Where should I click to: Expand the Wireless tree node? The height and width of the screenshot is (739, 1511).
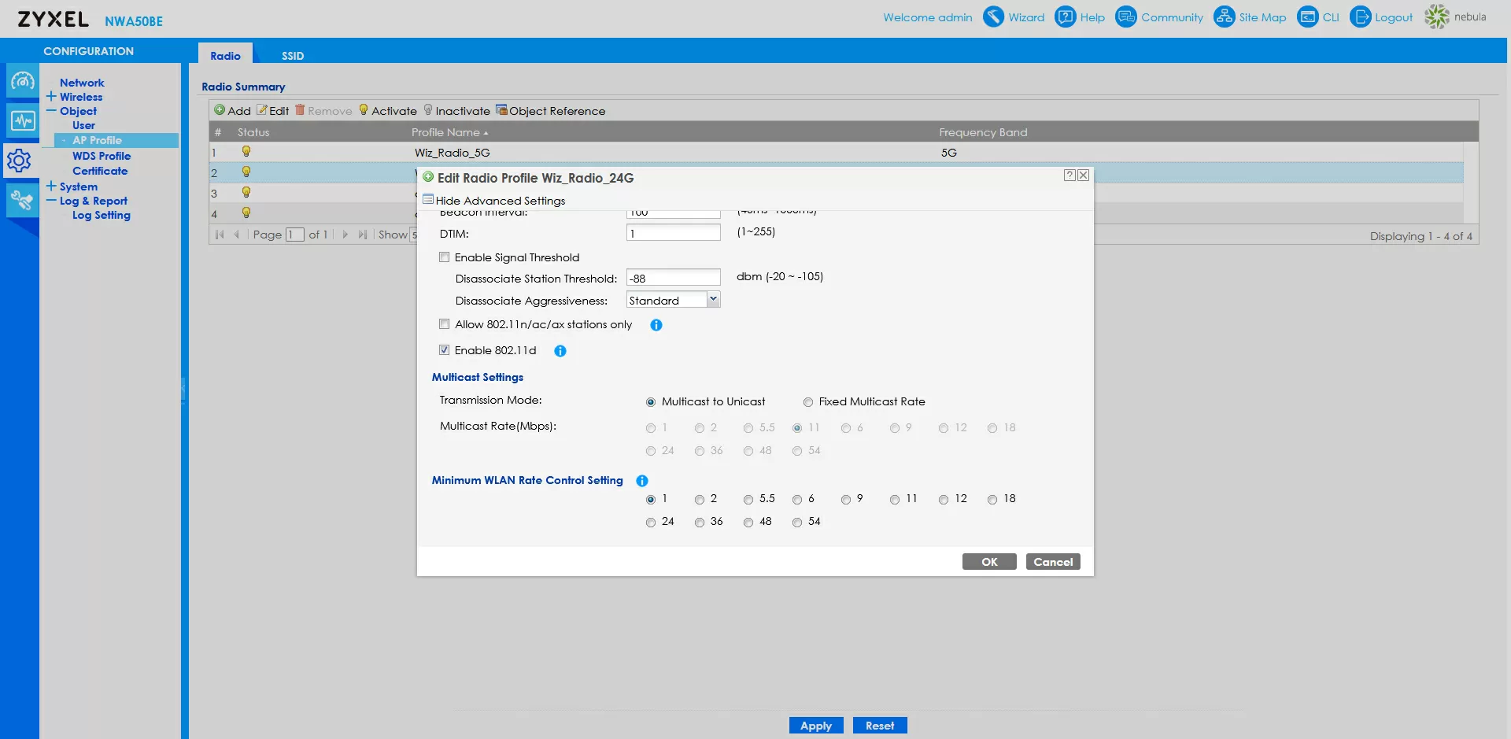[x=51, y=97]
